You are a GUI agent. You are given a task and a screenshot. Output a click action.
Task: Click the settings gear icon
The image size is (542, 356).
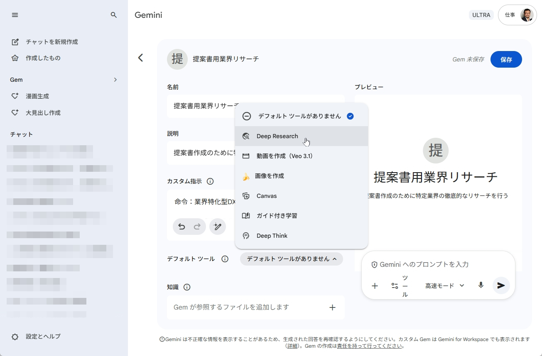(15, 337)
